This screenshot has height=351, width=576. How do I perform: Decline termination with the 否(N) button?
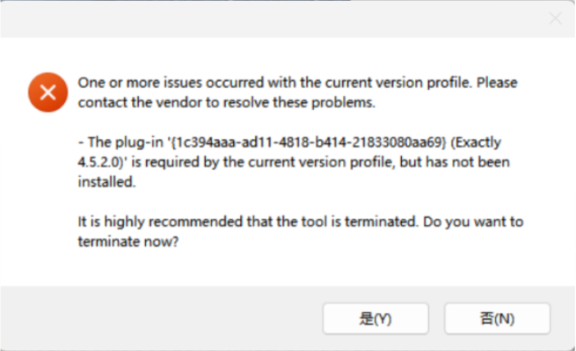(x=497, y=318)
